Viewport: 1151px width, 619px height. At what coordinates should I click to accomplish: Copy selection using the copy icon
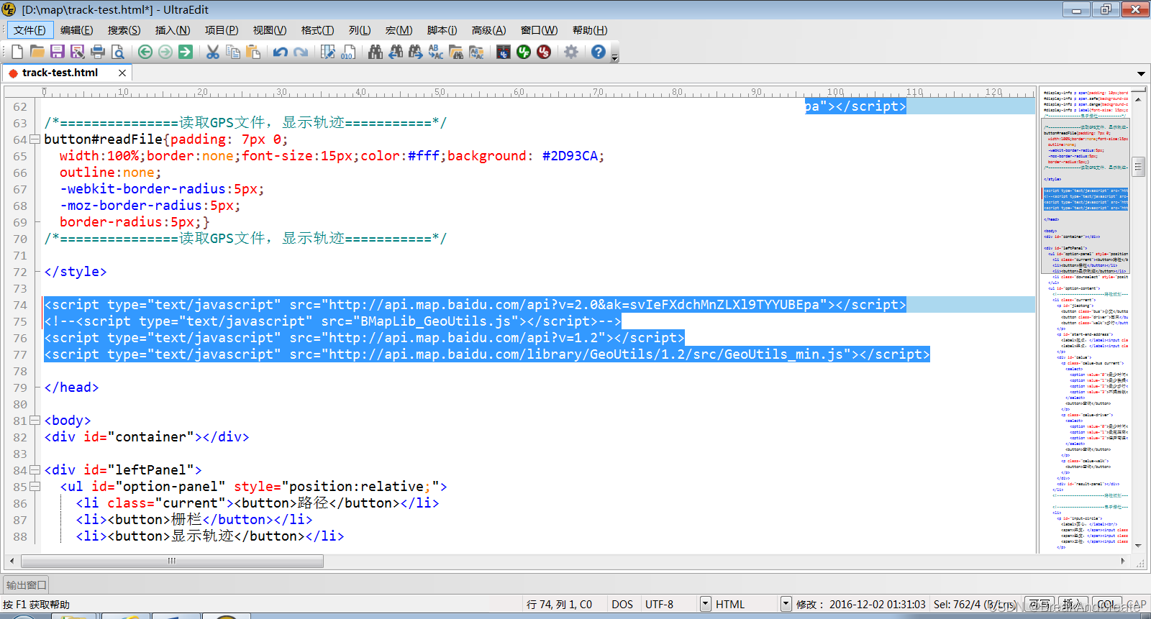[x=233, y=52]
